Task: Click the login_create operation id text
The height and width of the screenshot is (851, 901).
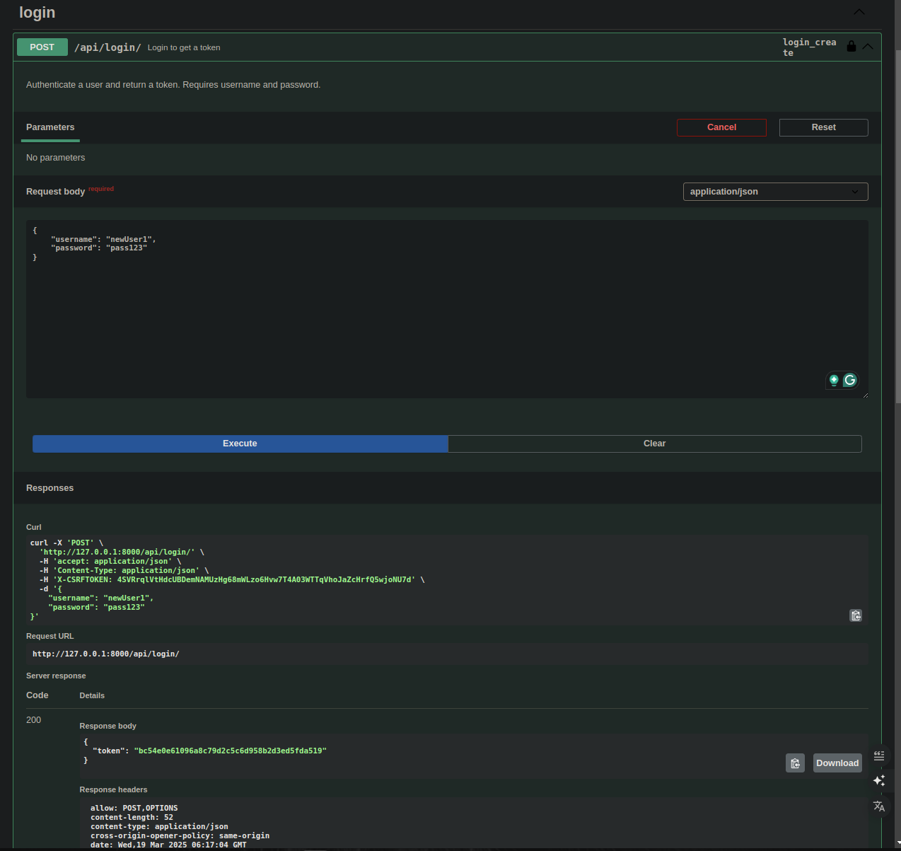Action: pyautogui.click(x=809, y=47)
